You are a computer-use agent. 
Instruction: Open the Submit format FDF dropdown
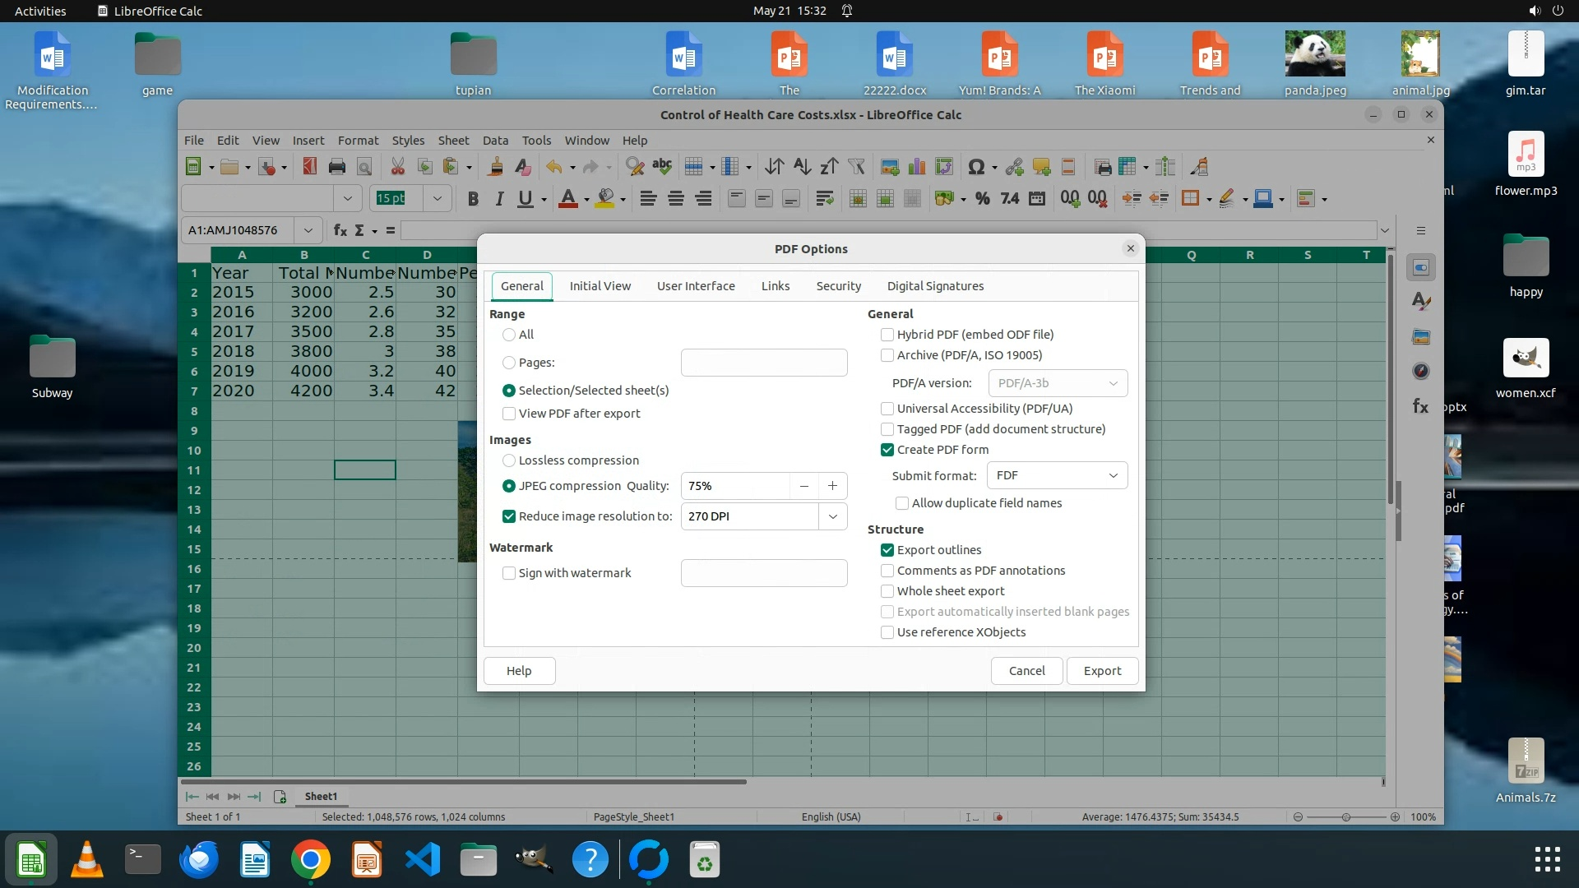click(1057, 475)
